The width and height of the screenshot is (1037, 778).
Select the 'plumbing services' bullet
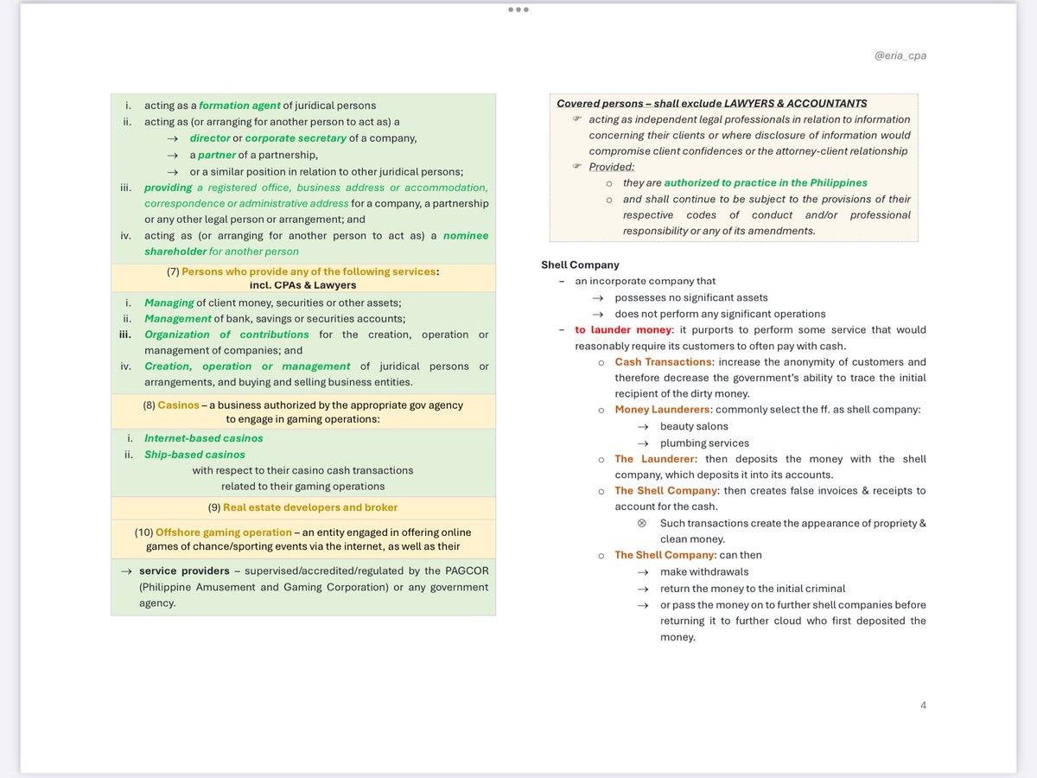point(704,443)
